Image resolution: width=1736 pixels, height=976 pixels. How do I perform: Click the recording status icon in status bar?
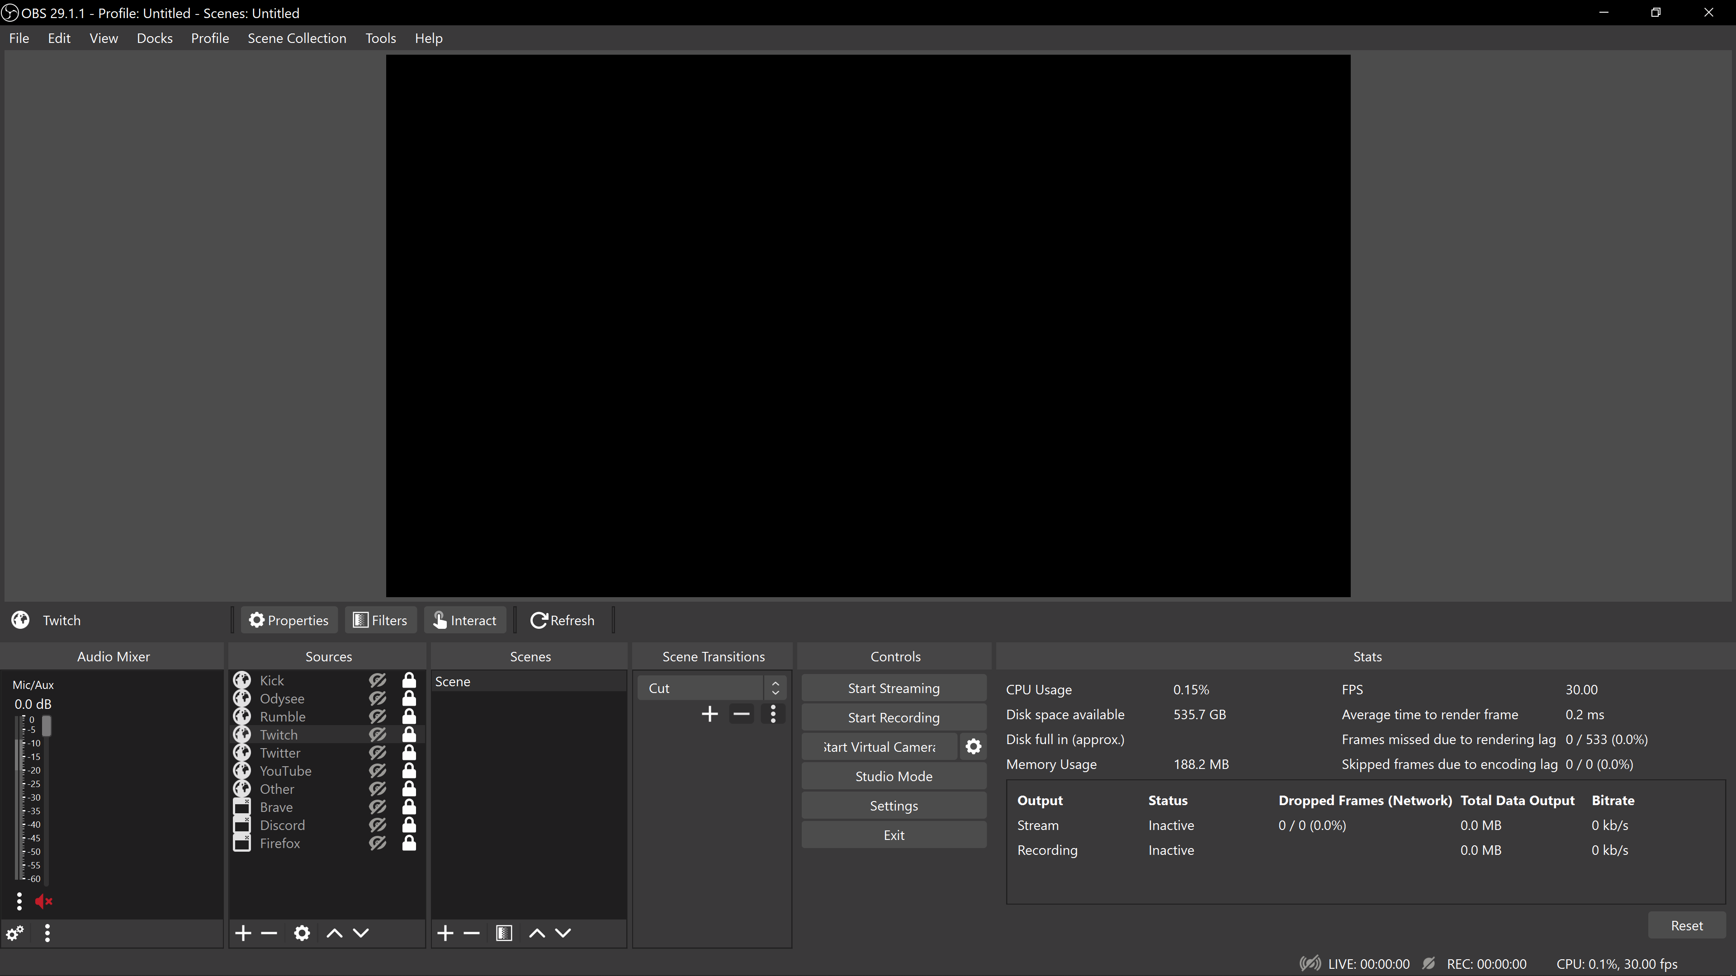click(1429, 963)
